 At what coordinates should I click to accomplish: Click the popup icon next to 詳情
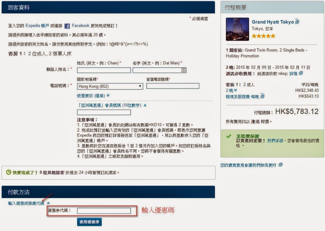(301, 73)
